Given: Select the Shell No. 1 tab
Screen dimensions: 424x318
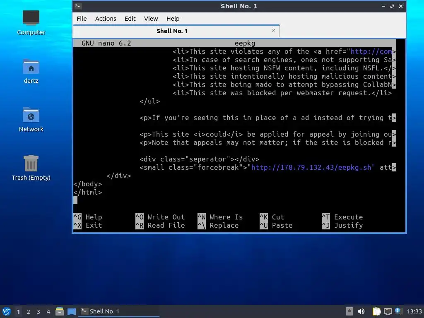Looking at the screenshot, I should point(176,31).
